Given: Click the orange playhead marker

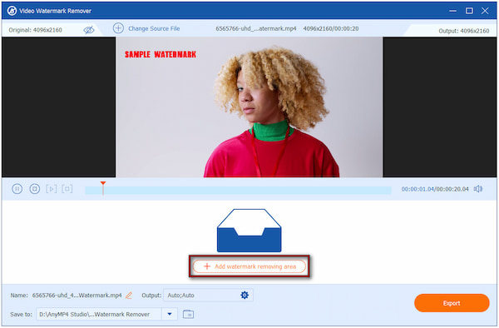Looking at the screenshot, I should point(103,187).
